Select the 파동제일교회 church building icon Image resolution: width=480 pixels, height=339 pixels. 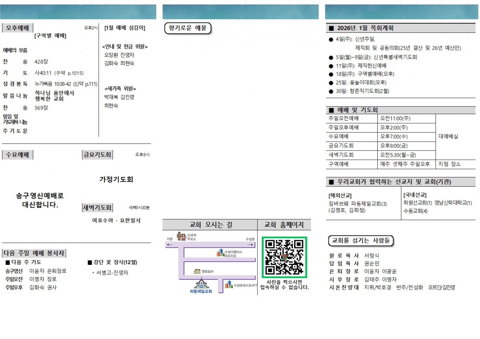coord(201,283)
